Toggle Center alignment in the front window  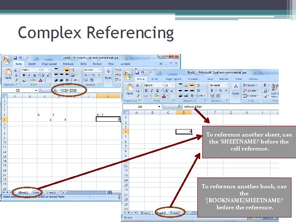186,90
